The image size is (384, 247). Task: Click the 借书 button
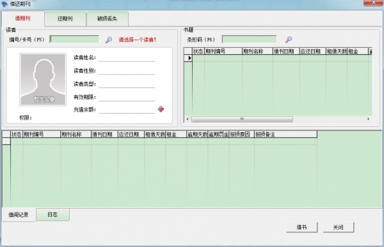[302, 227]
